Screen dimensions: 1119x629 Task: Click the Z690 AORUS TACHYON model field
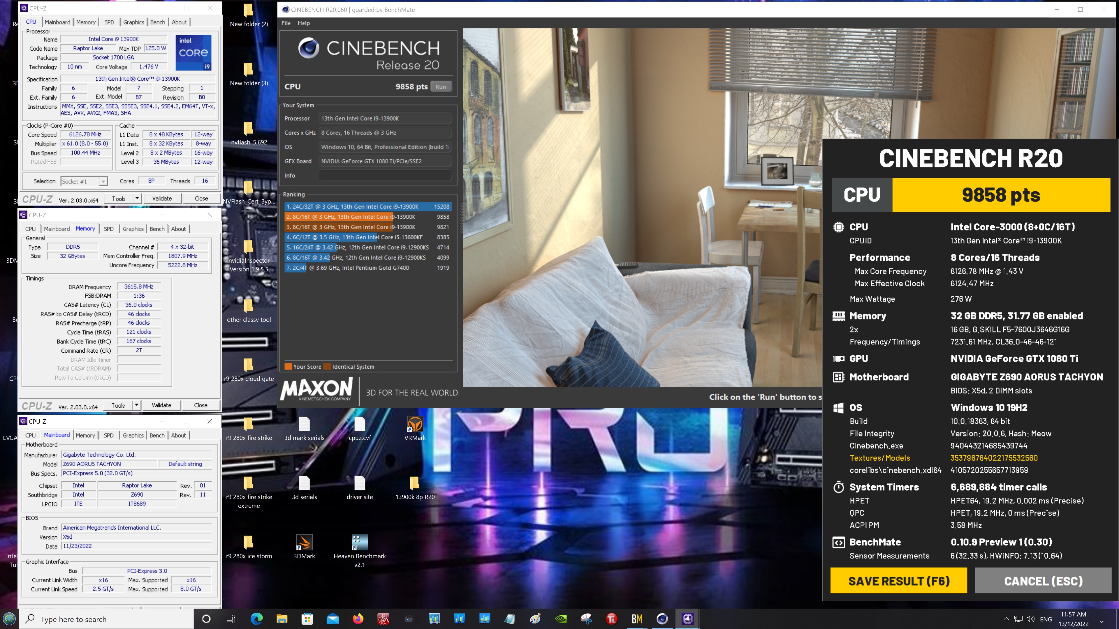(109, 464)
